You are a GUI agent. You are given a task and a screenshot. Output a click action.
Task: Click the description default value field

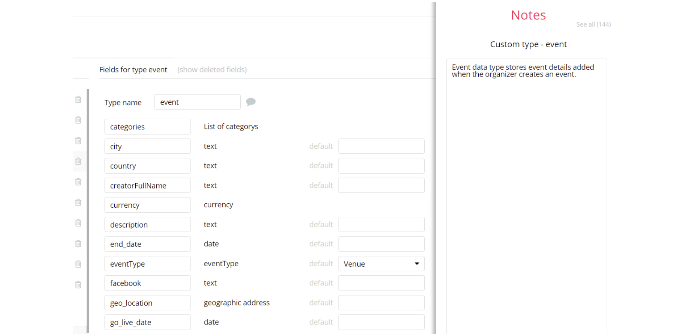point(381,224)
